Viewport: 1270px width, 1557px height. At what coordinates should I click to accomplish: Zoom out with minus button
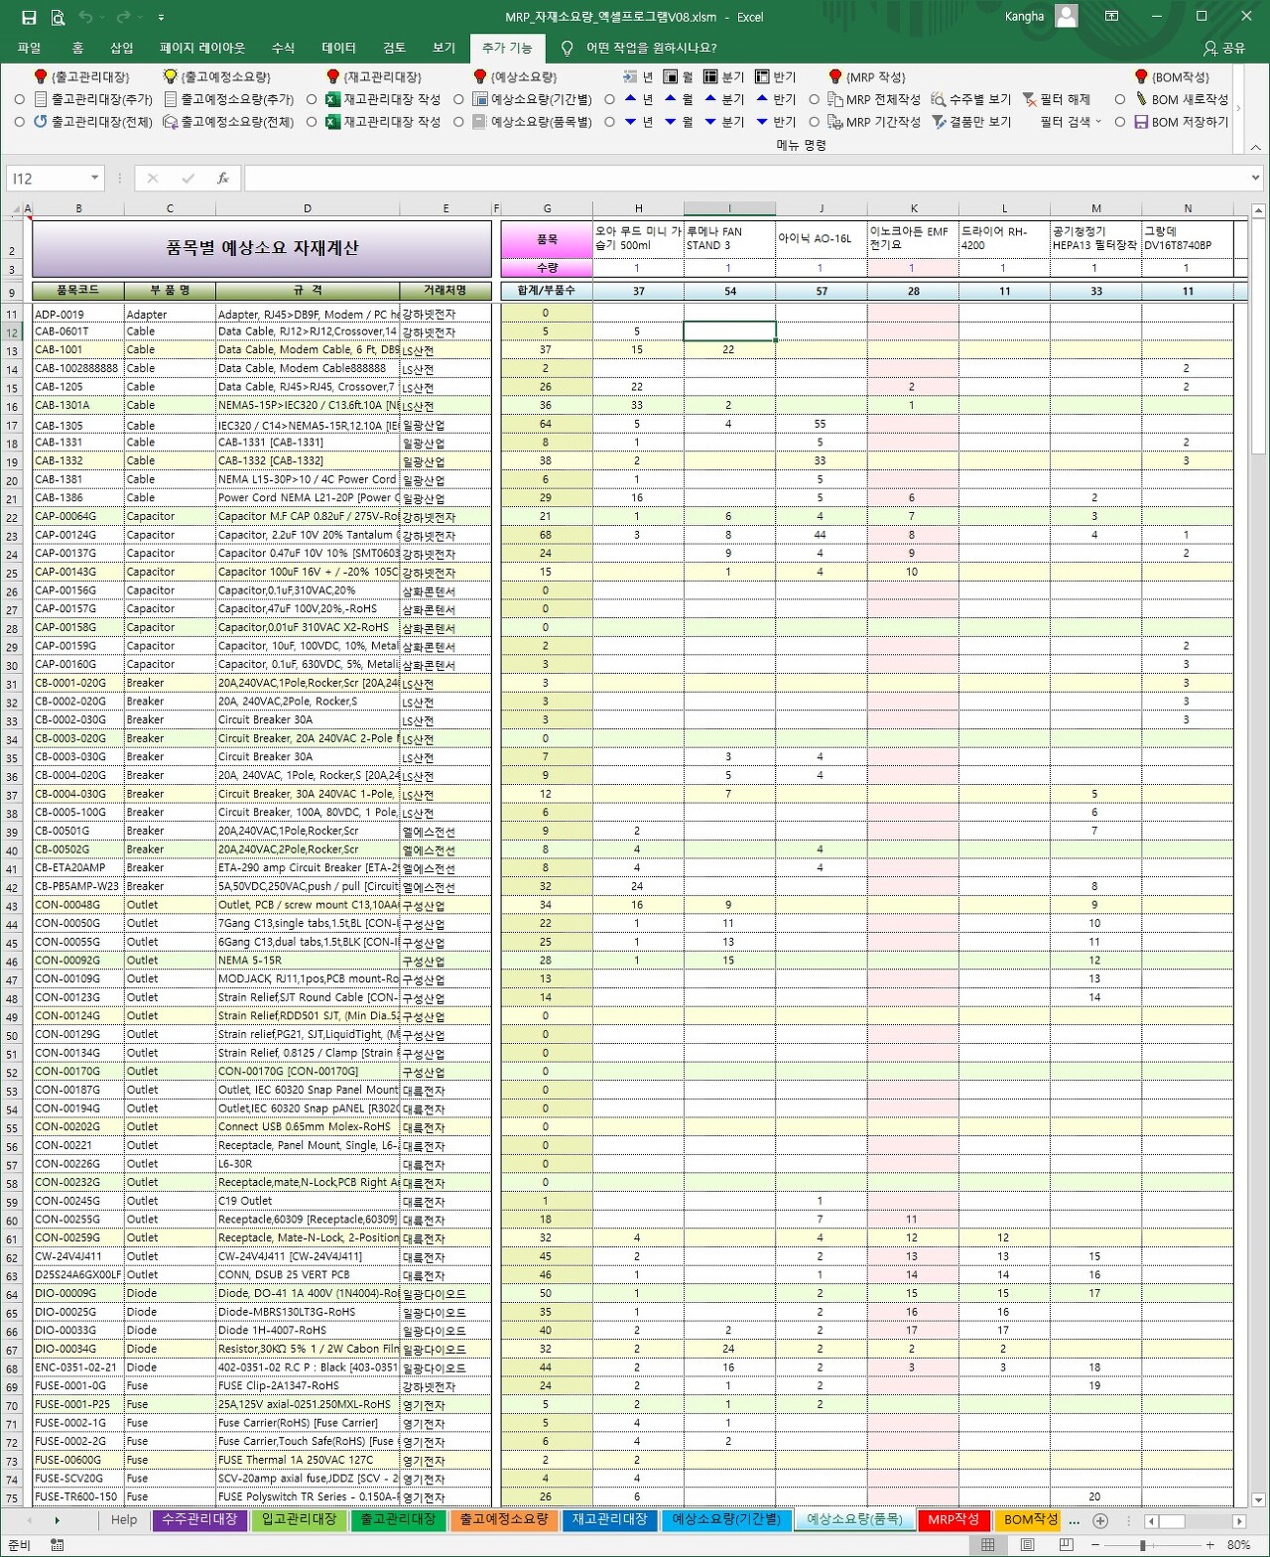[x=1095, y=1545]
